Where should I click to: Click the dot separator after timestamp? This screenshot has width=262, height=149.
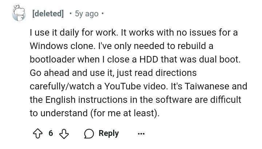102,13
